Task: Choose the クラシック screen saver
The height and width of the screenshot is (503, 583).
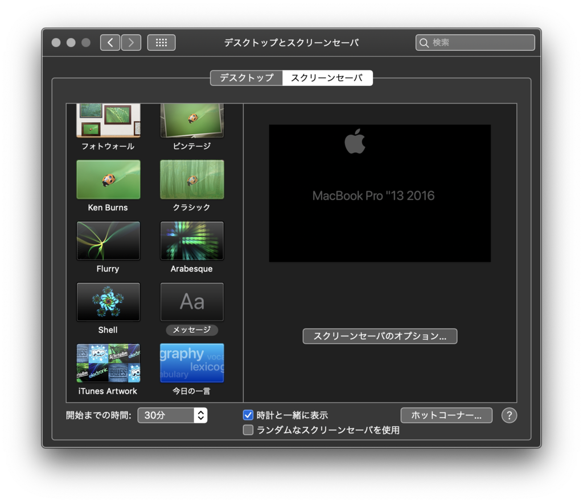Action: point(191,179)
